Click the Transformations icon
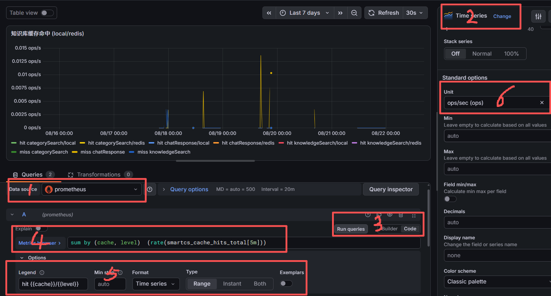The width and height of the screenshot is (551, 296). 71,175
